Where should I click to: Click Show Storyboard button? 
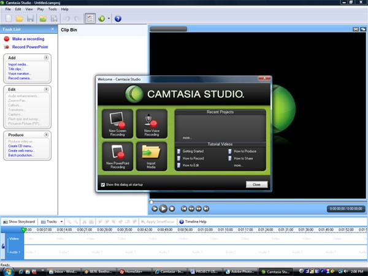[19, 221]
